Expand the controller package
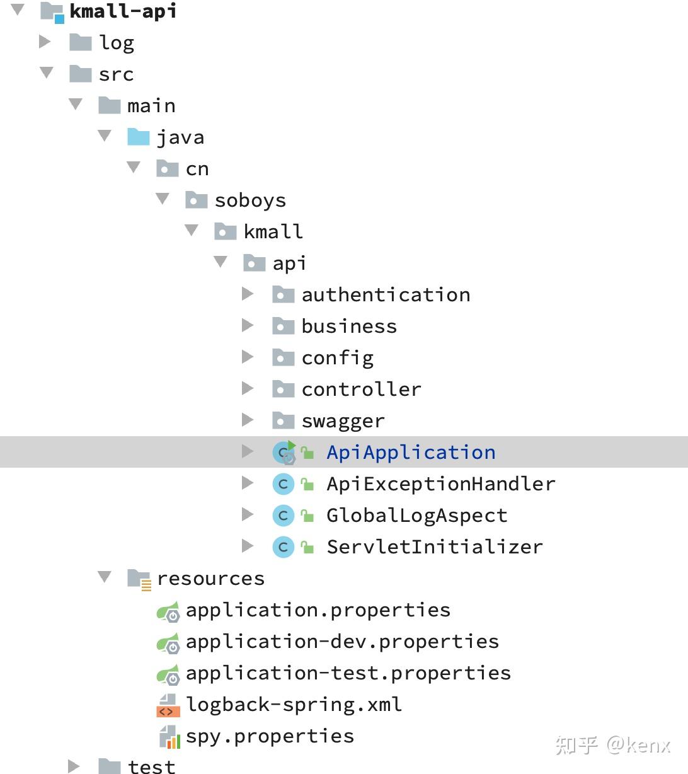This screenshot has width=688, height=774. pos(247,388)
